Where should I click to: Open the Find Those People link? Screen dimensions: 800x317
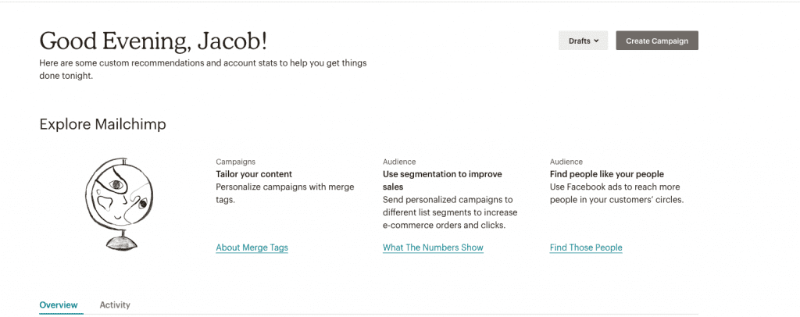(586, 248)
